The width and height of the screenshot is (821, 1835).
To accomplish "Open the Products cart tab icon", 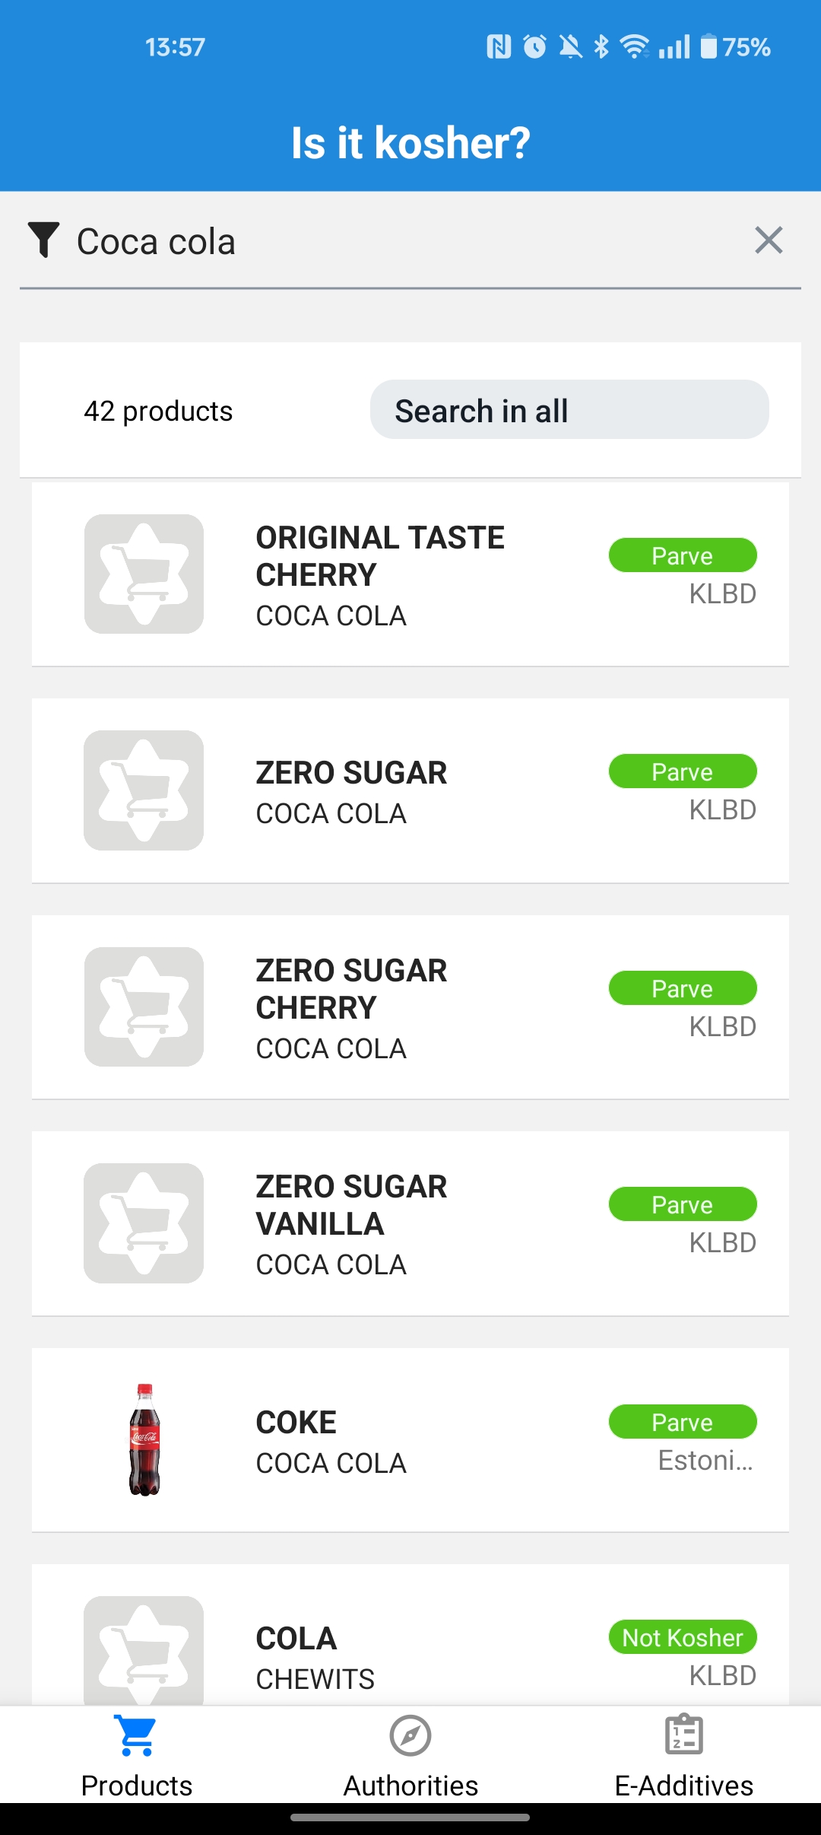I will point(137,1735).
